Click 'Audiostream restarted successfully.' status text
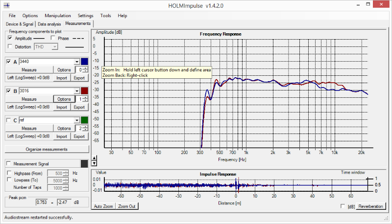Screen dimensions: 392x224 pos(39,218)
